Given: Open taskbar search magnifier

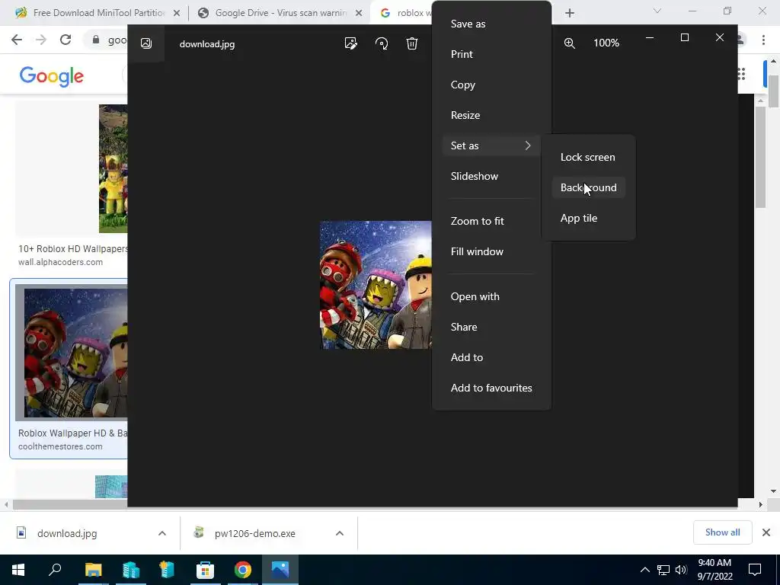Looking at the screenshot, I should 55,569.
